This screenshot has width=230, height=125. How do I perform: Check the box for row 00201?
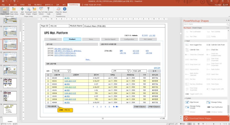point(48,81)
